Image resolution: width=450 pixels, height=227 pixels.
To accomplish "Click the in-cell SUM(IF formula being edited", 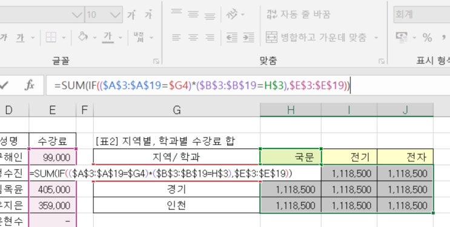I will pyautogui.click(x=160, y=173).
